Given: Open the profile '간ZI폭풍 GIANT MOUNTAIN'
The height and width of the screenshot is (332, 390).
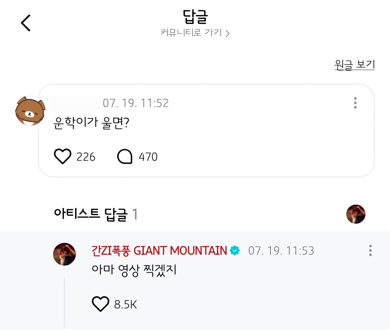Looking at the screenshot, I should (x=159, y=250).
